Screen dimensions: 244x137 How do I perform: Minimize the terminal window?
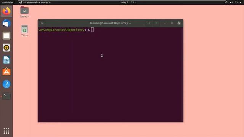[x=165, y=23]
